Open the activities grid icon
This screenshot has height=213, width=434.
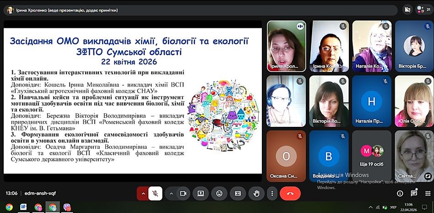tap(428, 193)
